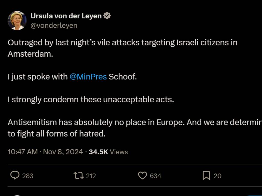Click the 212 reposts count
This screenshot has width=262, height=196.
coord(91,176)
